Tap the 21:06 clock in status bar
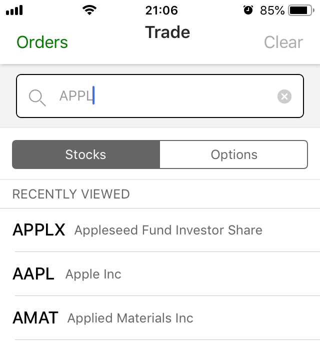The image size is (320, 349). click(161, 10)
